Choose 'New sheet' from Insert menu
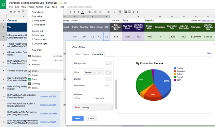215x127 pixels. click(x=45, y=50)
